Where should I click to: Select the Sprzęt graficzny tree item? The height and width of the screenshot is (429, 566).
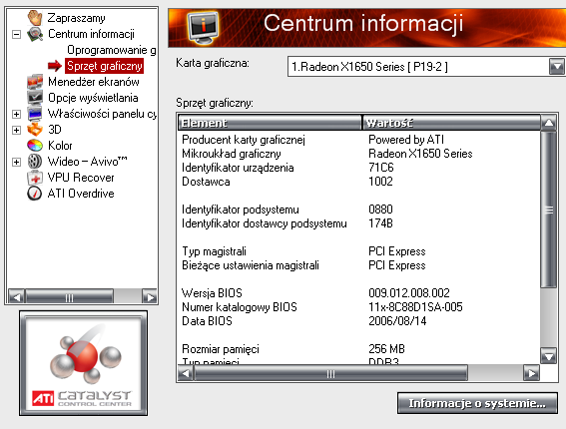pos(105,66)
